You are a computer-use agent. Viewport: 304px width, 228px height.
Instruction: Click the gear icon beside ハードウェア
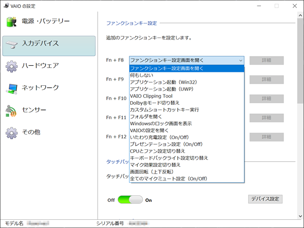pos(11,66)
